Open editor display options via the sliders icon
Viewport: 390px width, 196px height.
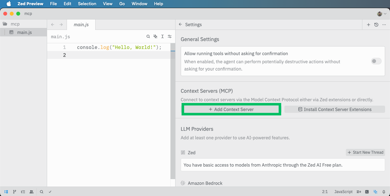(x=169, y=36)
